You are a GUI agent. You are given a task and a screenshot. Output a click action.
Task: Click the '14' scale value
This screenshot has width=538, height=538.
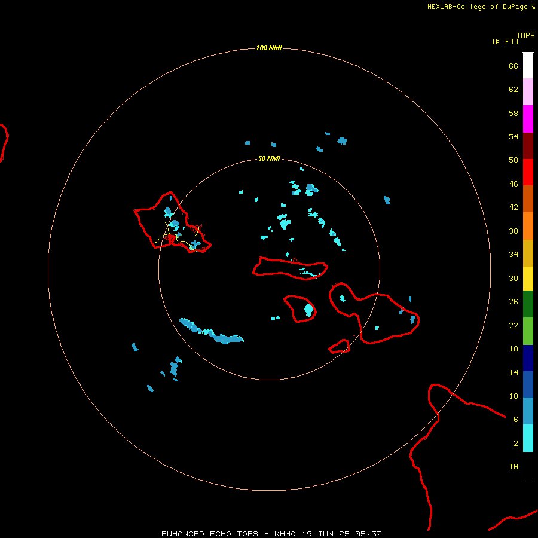(513, 372)
